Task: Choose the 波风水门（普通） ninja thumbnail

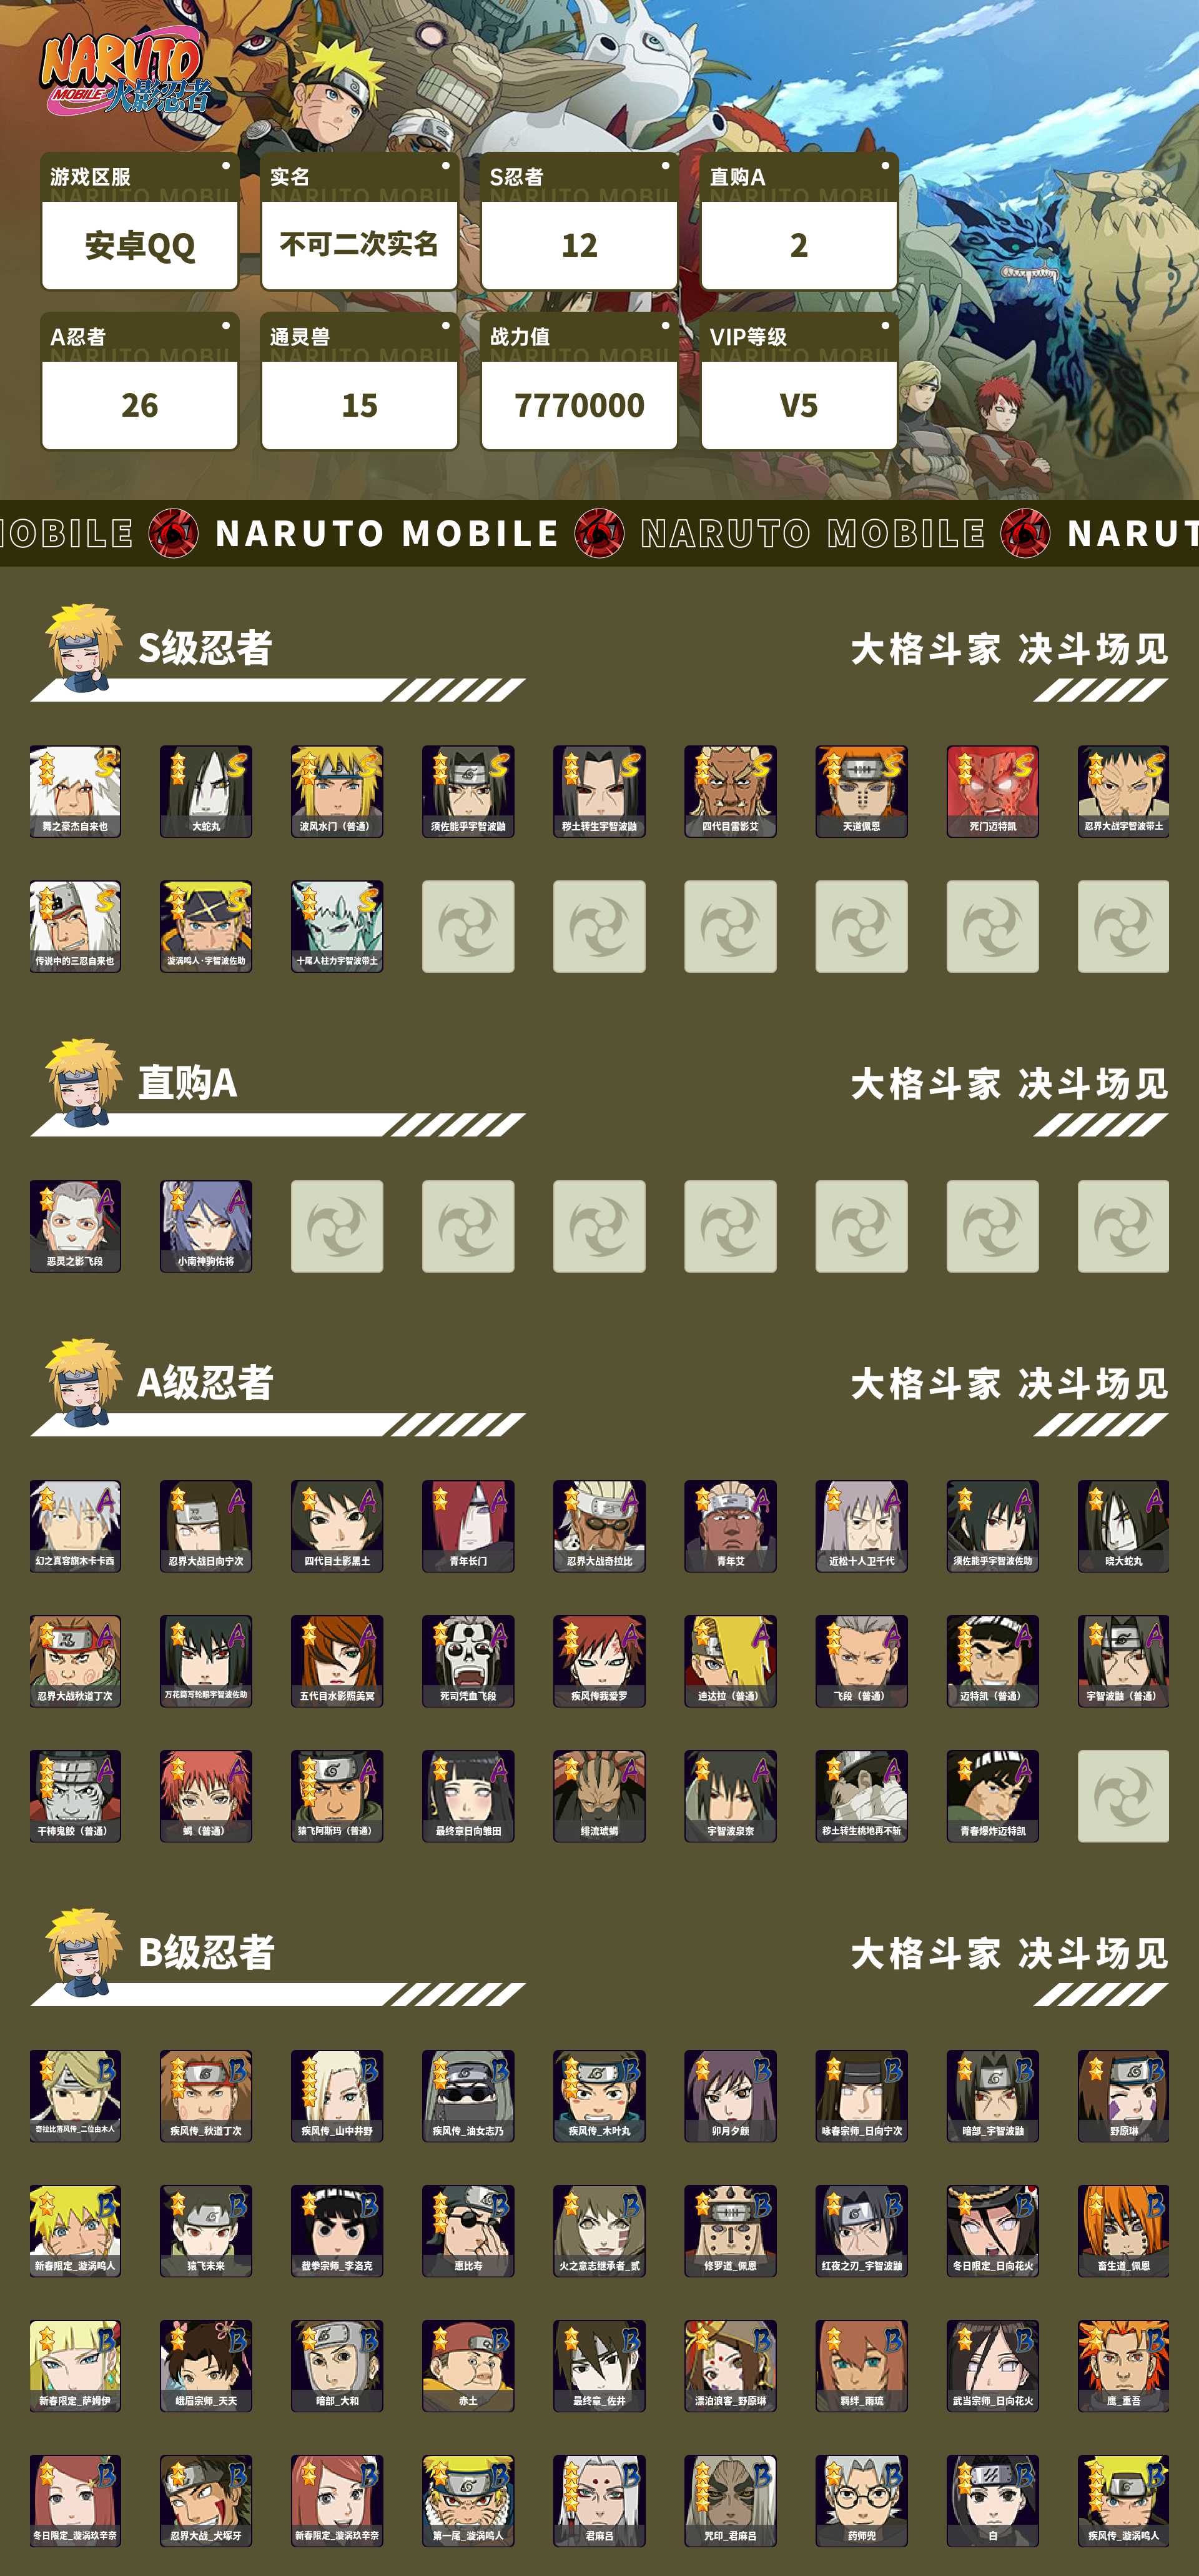Action: (x=337, y=791)
